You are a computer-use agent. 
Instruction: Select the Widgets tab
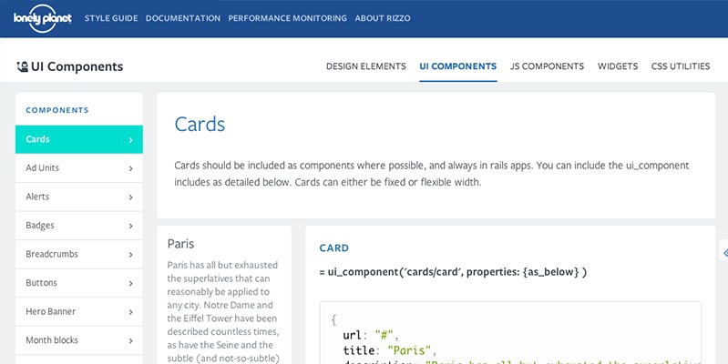pos(618,66)
